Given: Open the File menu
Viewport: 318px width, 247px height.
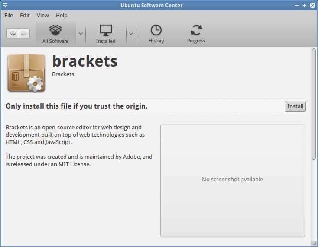Looking at the screenshot, I should [9, 16].
